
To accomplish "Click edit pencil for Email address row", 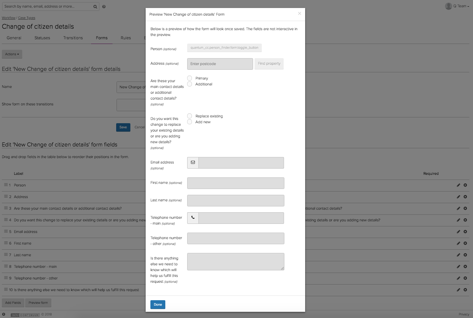I will pos(458,232).
